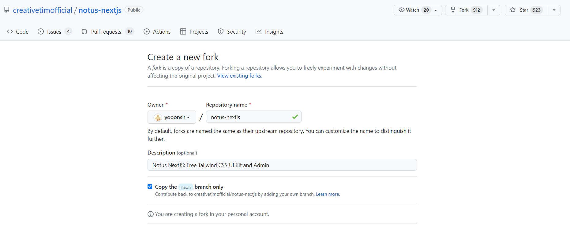Open the View existing forks link

239,76
